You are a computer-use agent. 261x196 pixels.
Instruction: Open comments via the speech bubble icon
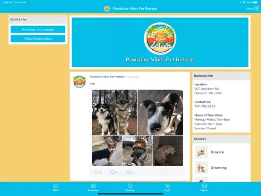(112, 172)
